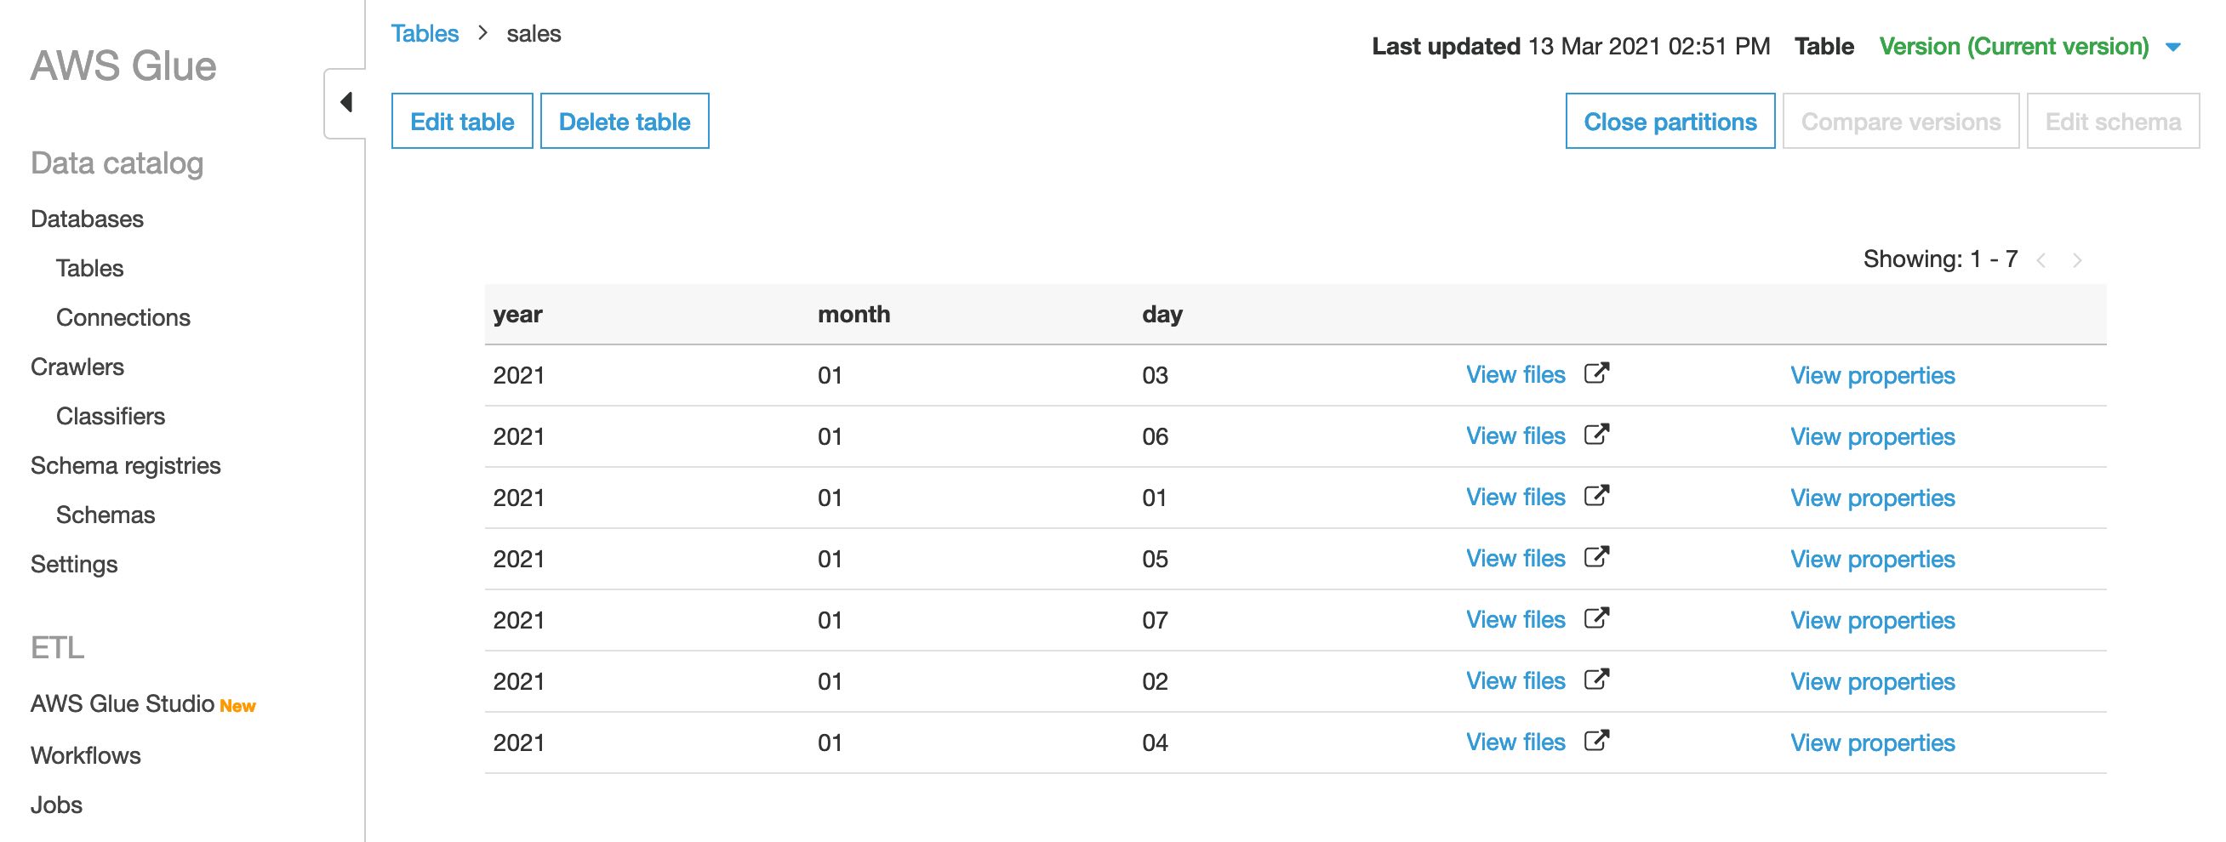The image size is (2226, 842).
Task: Select the Tables breadcrumb link
Action: pyautogui.click(x=425, y=33)
